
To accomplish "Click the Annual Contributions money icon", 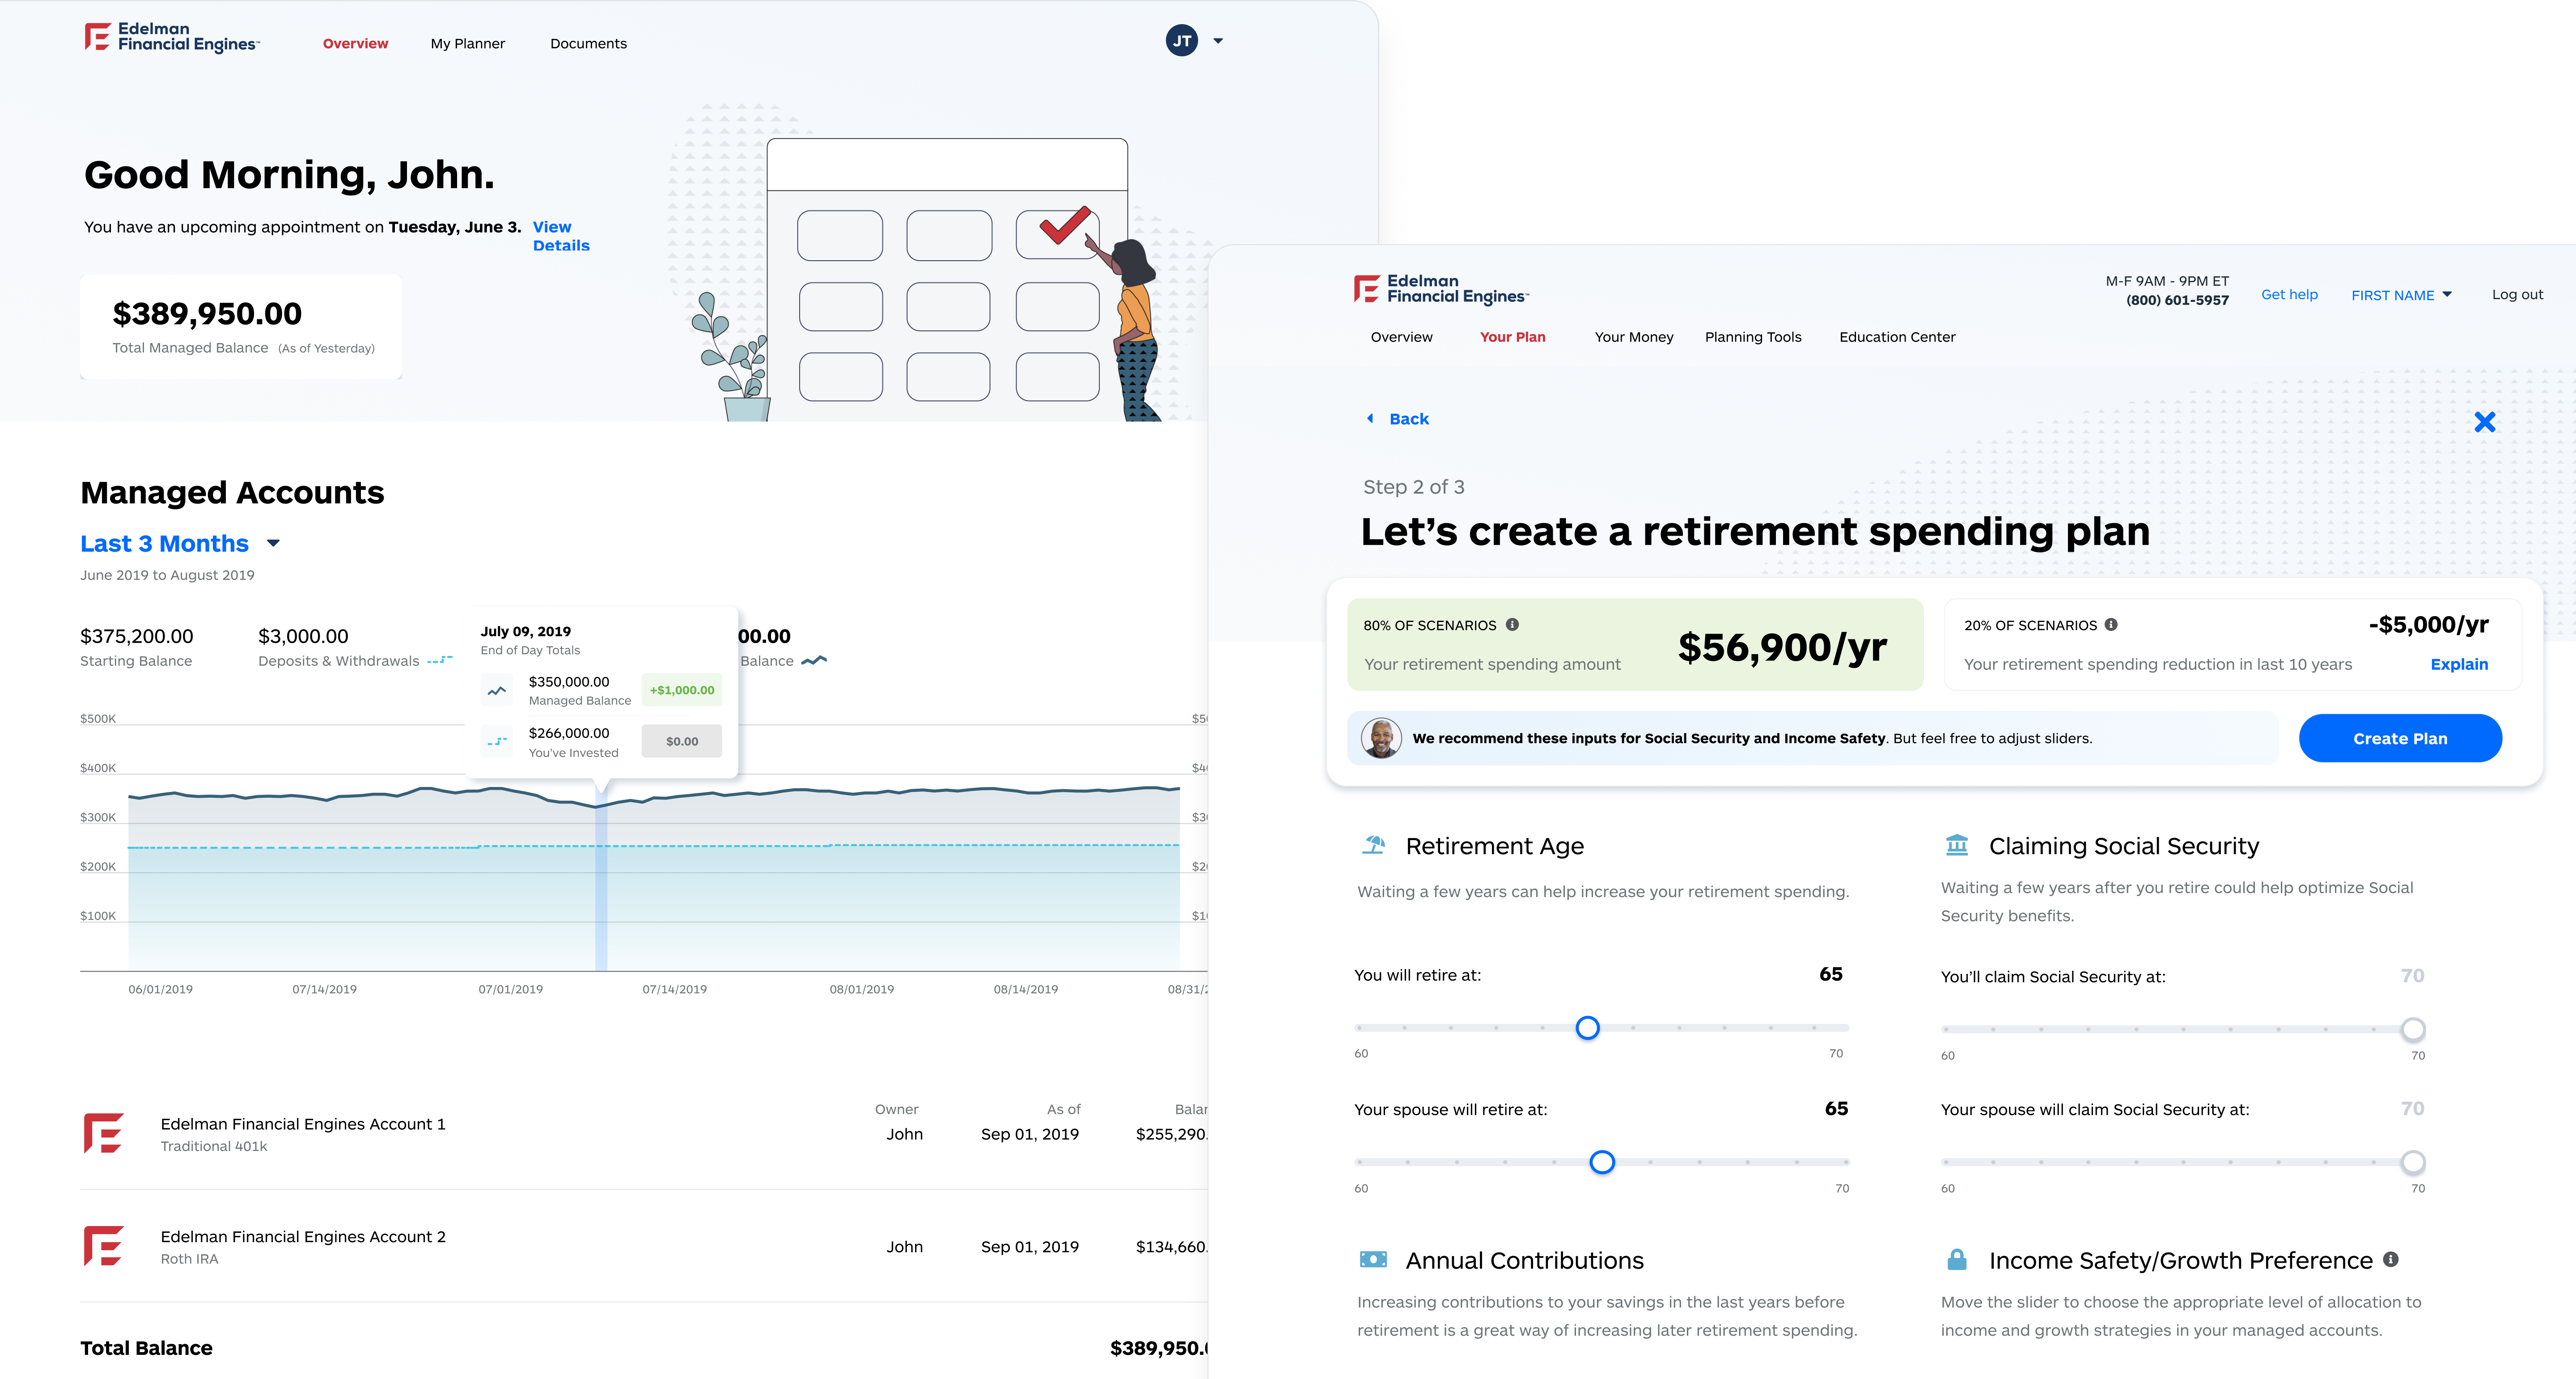I will [1374, 1259].
